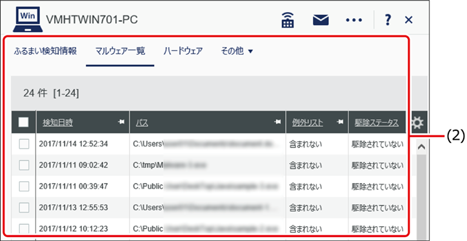Click date cell 2017/11/11 00:39:47

click(74, 186)
